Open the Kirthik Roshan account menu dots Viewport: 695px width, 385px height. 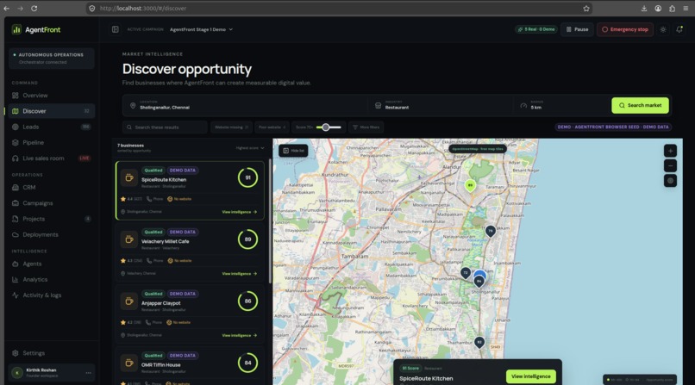[88, 373]
